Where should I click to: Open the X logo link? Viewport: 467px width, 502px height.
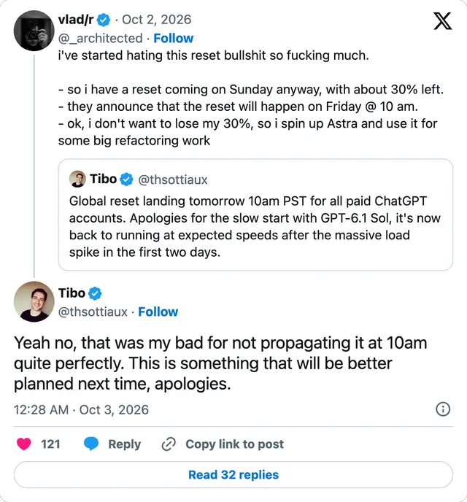click(443, 21)
